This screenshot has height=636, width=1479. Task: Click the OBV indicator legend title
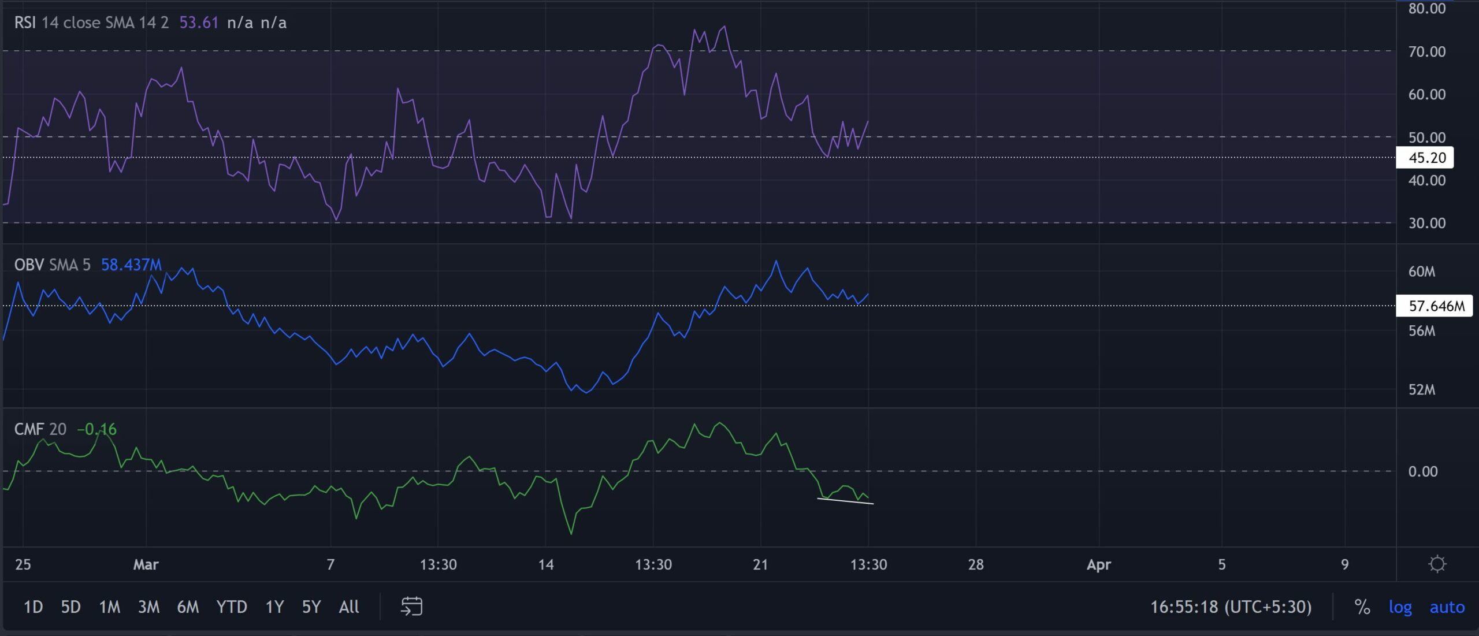tap(29, 265)
